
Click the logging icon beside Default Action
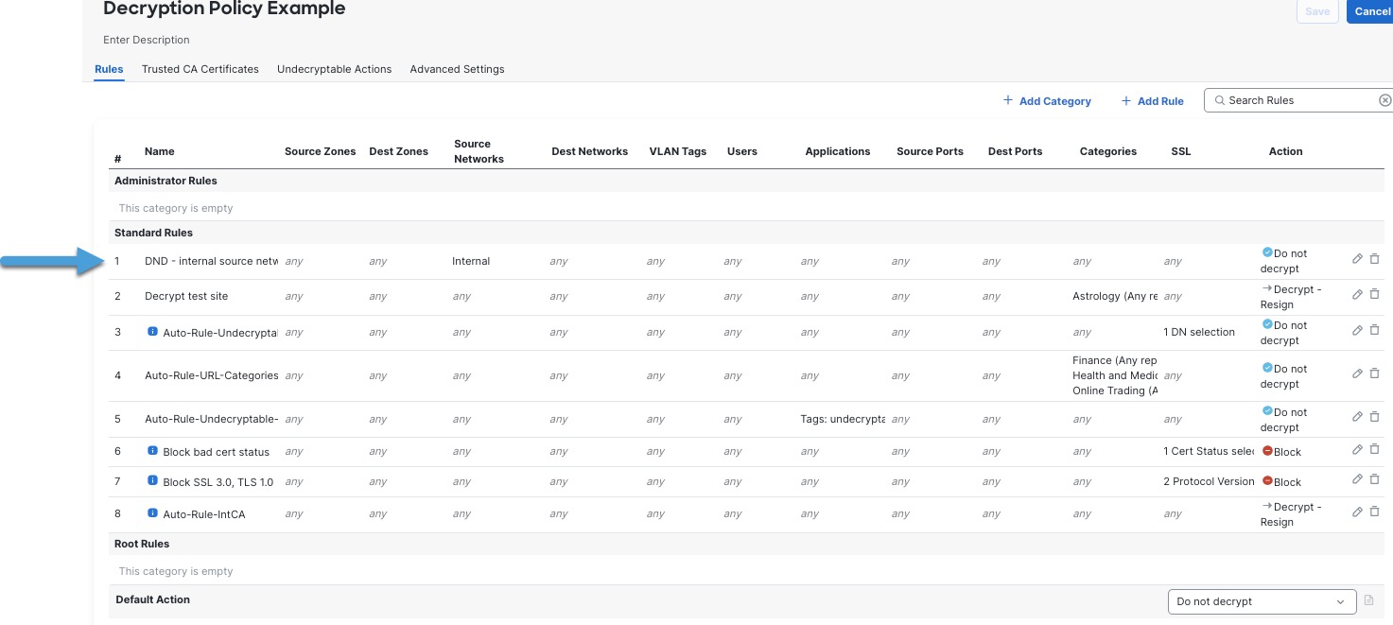1368,601
